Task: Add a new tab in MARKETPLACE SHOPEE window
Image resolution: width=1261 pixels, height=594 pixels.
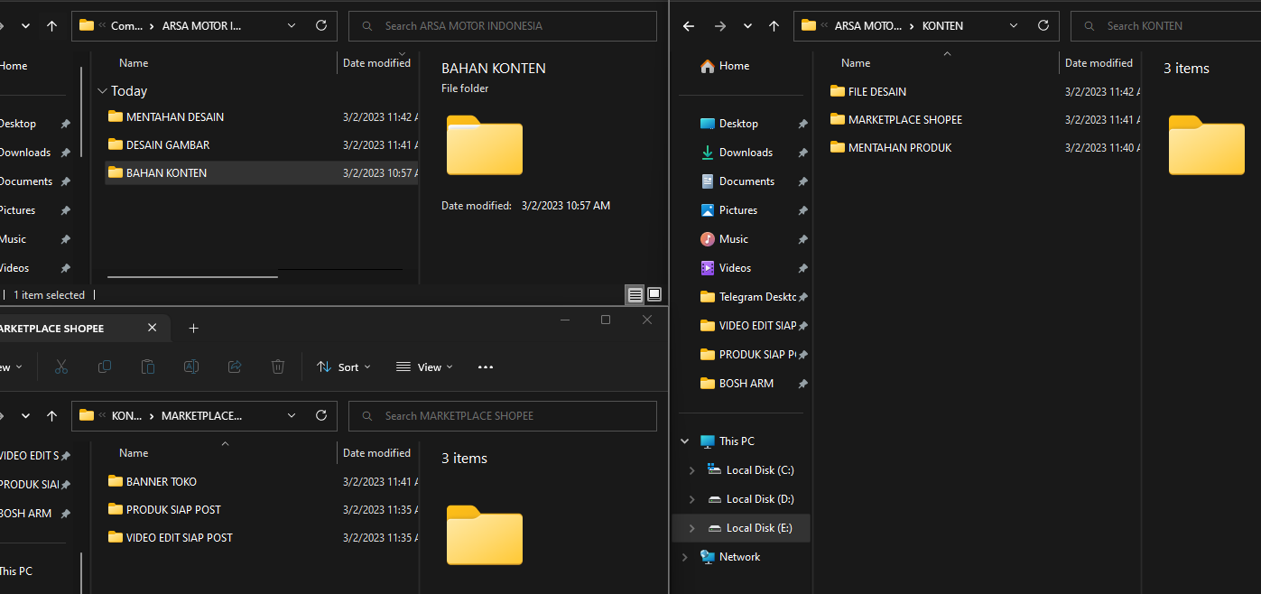Action: (x=193, y=329)
